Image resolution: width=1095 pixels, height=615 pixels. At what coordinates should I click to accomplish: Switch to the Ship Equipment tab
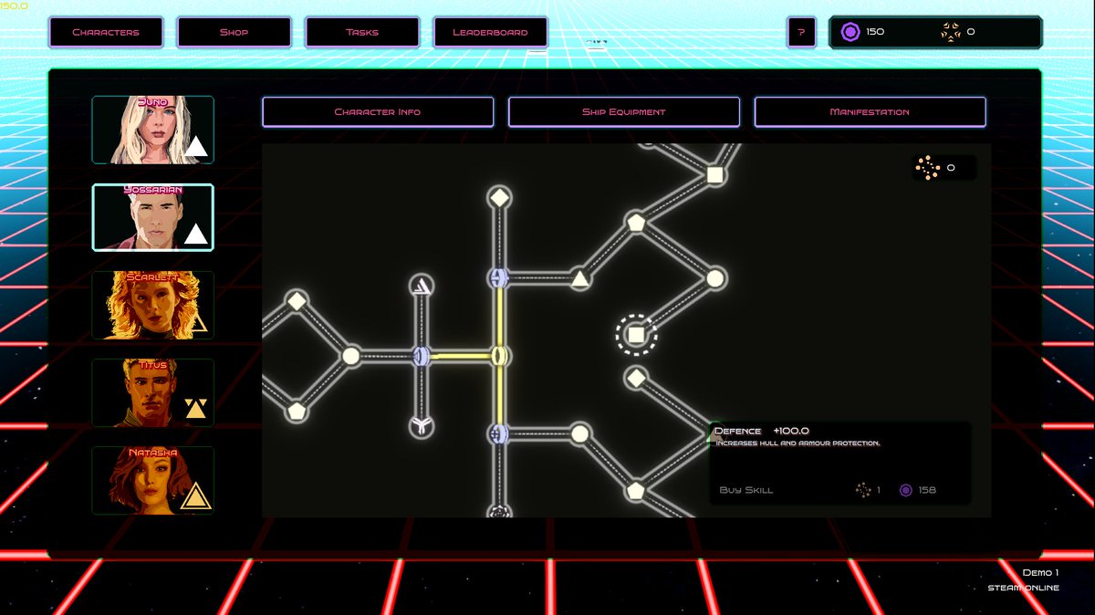point(624,111)
